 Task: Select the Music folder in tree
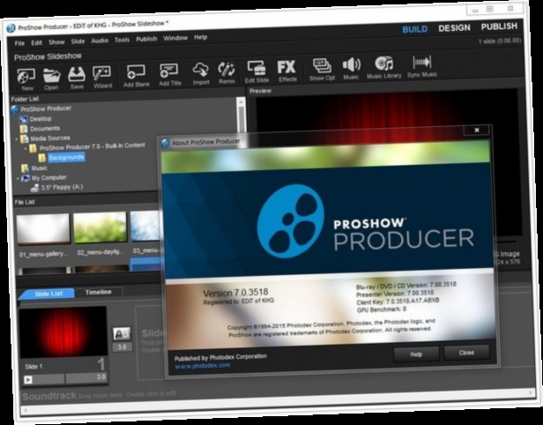(x=39, y=168)
